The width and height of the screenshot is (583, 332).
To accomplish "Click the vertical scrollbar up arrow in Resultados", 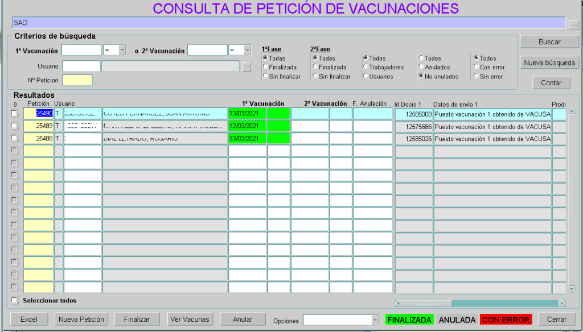I will [x=572, y=111].
